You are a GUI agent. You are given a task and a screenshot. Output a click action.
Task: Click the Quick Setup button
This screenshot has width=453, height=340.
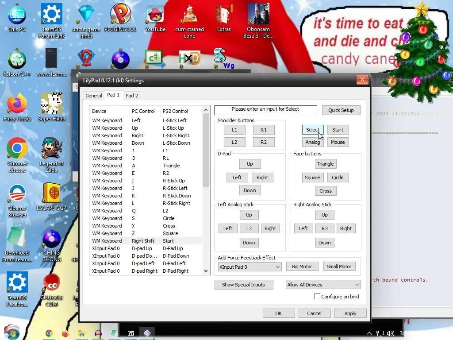coord(341,110)
